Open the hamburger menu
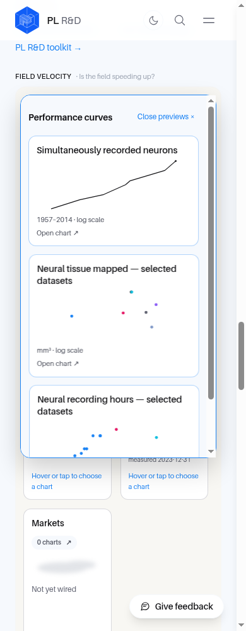This screenshot has height=631, width=246. pyautogui.click(x=209, y=20)
